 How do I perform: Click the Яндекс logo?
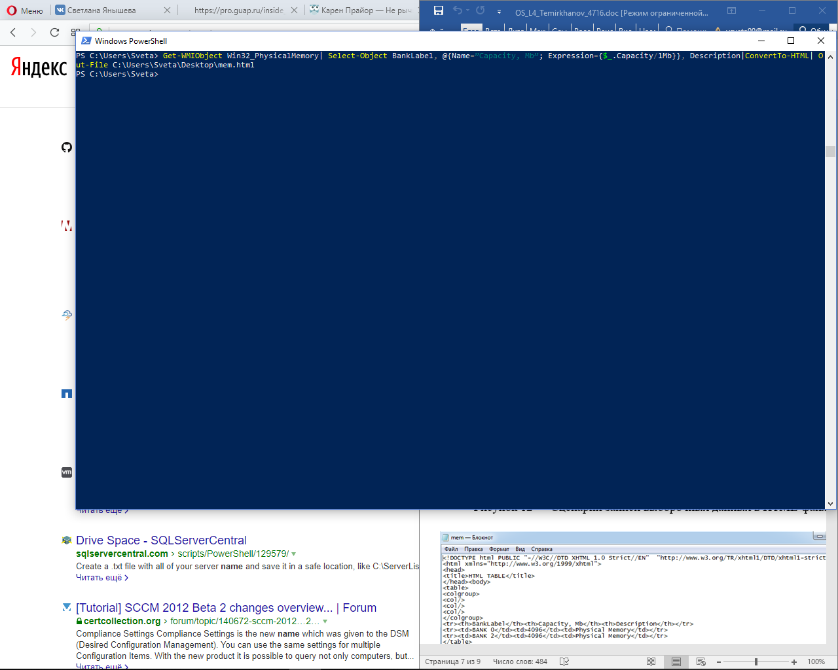click(x=39, y=67)
